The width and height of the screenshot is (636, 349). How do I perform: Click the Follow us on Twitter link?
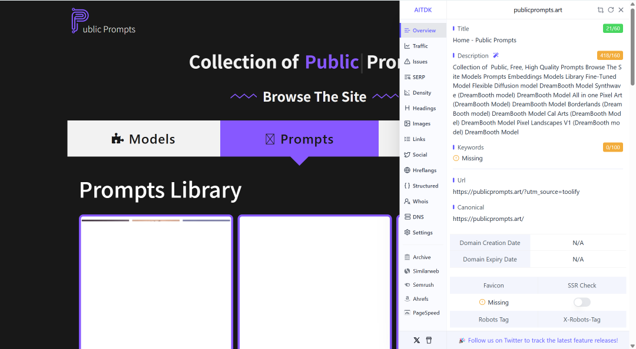point(543,341)
